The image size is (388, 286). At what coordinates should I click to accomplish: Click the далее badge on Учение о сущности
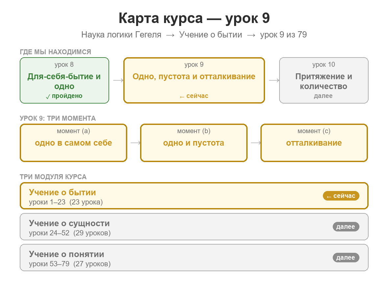coord(346,226)
